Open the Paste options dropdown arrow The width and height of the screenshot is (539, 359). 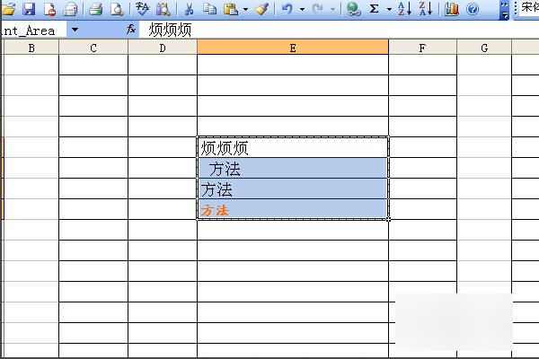click(245, 9)
